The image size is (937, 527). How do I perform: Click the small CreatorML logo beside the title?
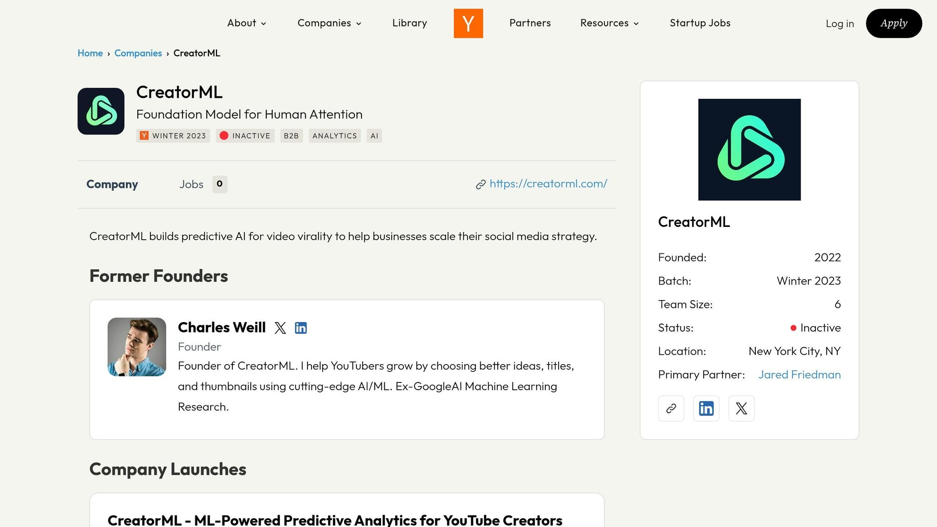pyautogui.click(x=101, y=111)
